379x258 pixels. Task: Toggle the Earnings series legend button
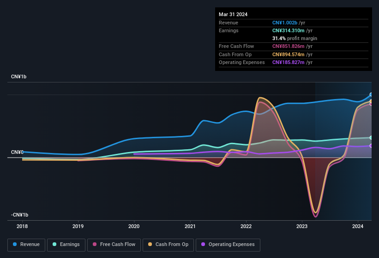(x=66, y=245)
